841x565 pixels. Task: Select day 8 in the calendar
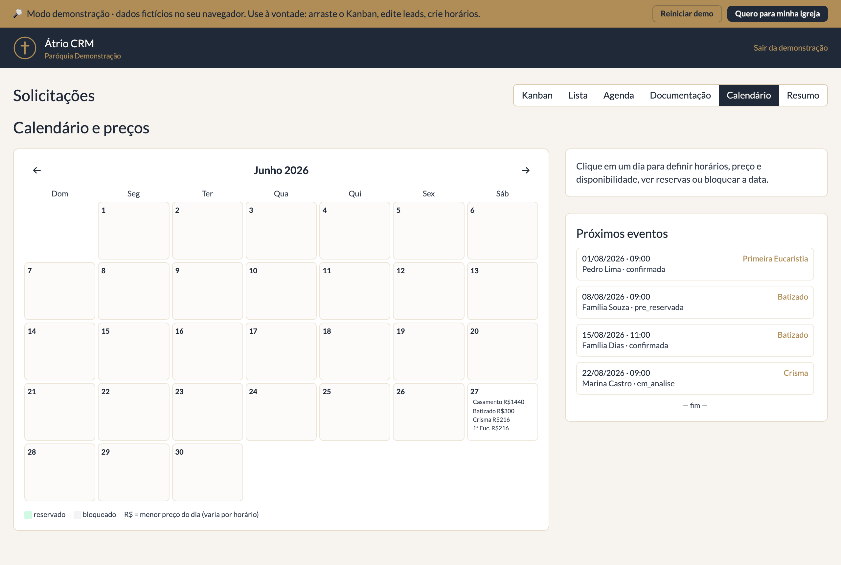[133, 291]
